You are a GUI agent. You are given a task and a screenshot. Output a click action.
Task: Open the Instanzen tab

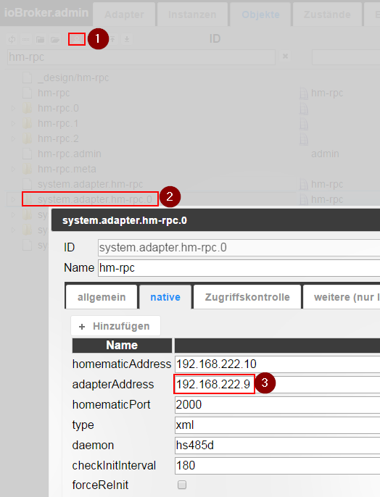192,14
